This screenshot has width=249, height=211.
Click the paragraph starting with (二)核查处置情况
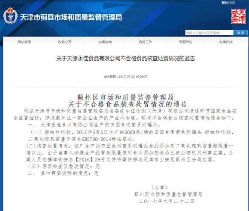[130, 153]
